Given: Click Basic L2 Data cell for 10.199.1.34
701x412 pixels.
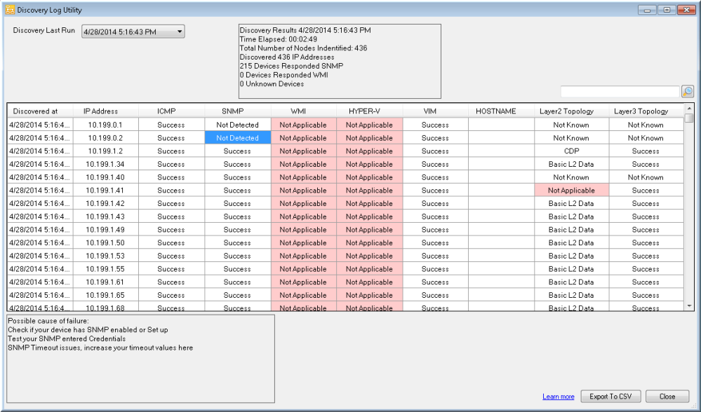Looking at the screenshot, I should (571, 164).
